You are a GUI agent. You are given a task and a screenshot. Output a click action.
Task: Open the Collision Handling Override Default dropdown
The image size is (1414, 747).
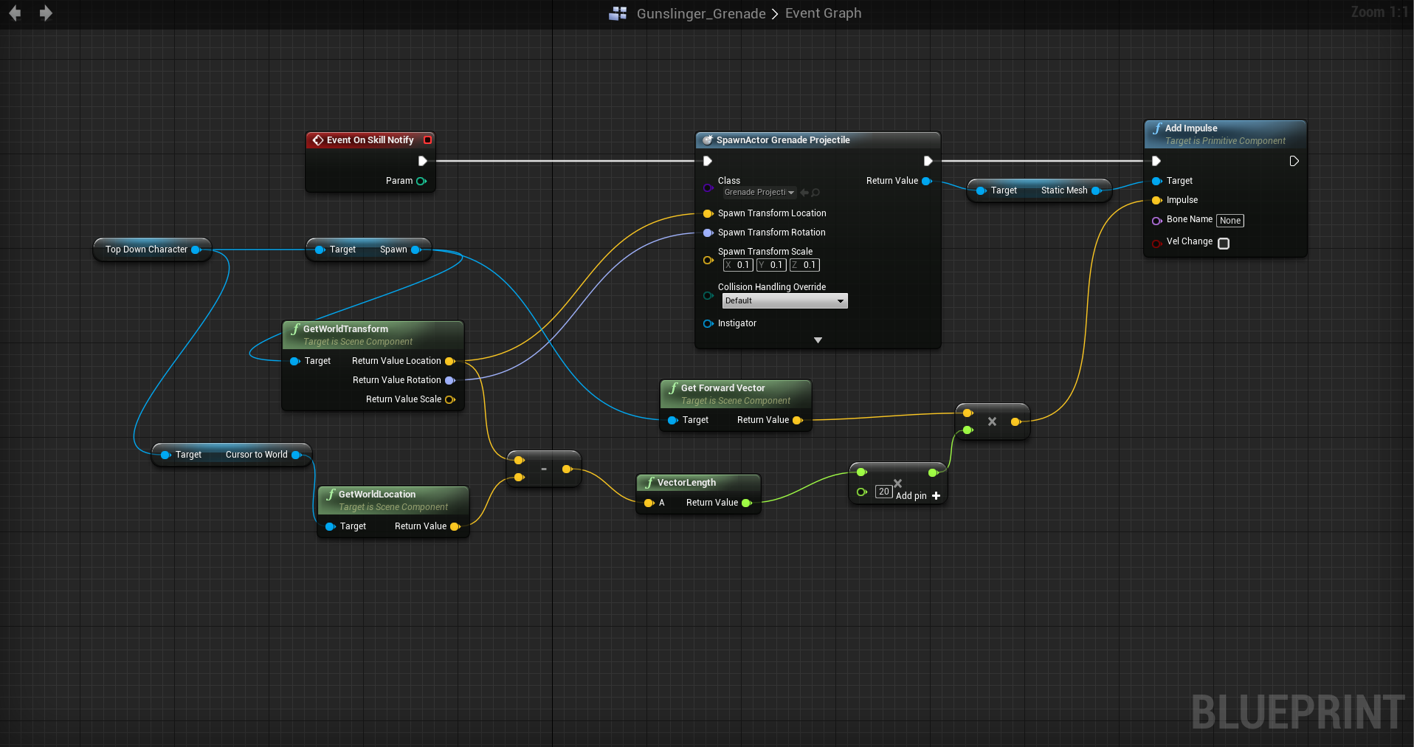(x=784, y=301)
